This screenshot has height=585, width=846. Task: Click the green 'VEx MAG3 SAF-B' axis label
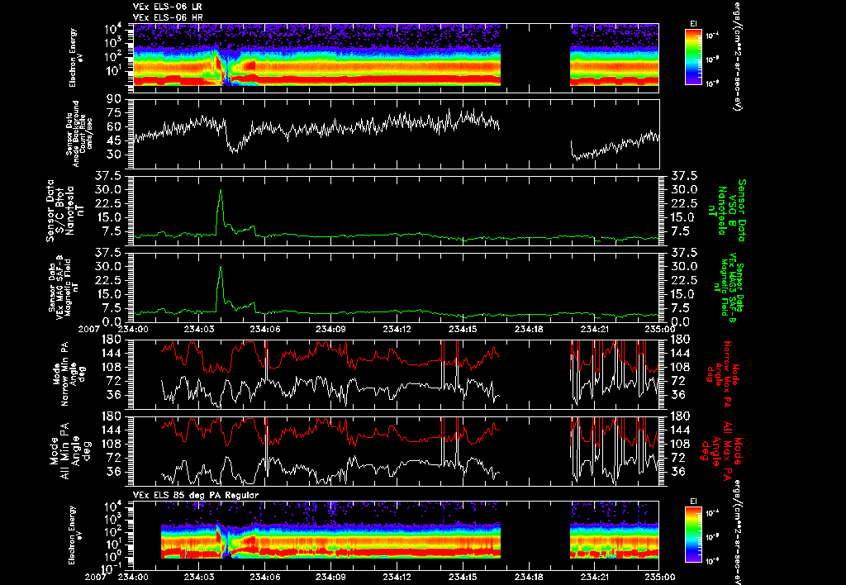coord(729,288)
